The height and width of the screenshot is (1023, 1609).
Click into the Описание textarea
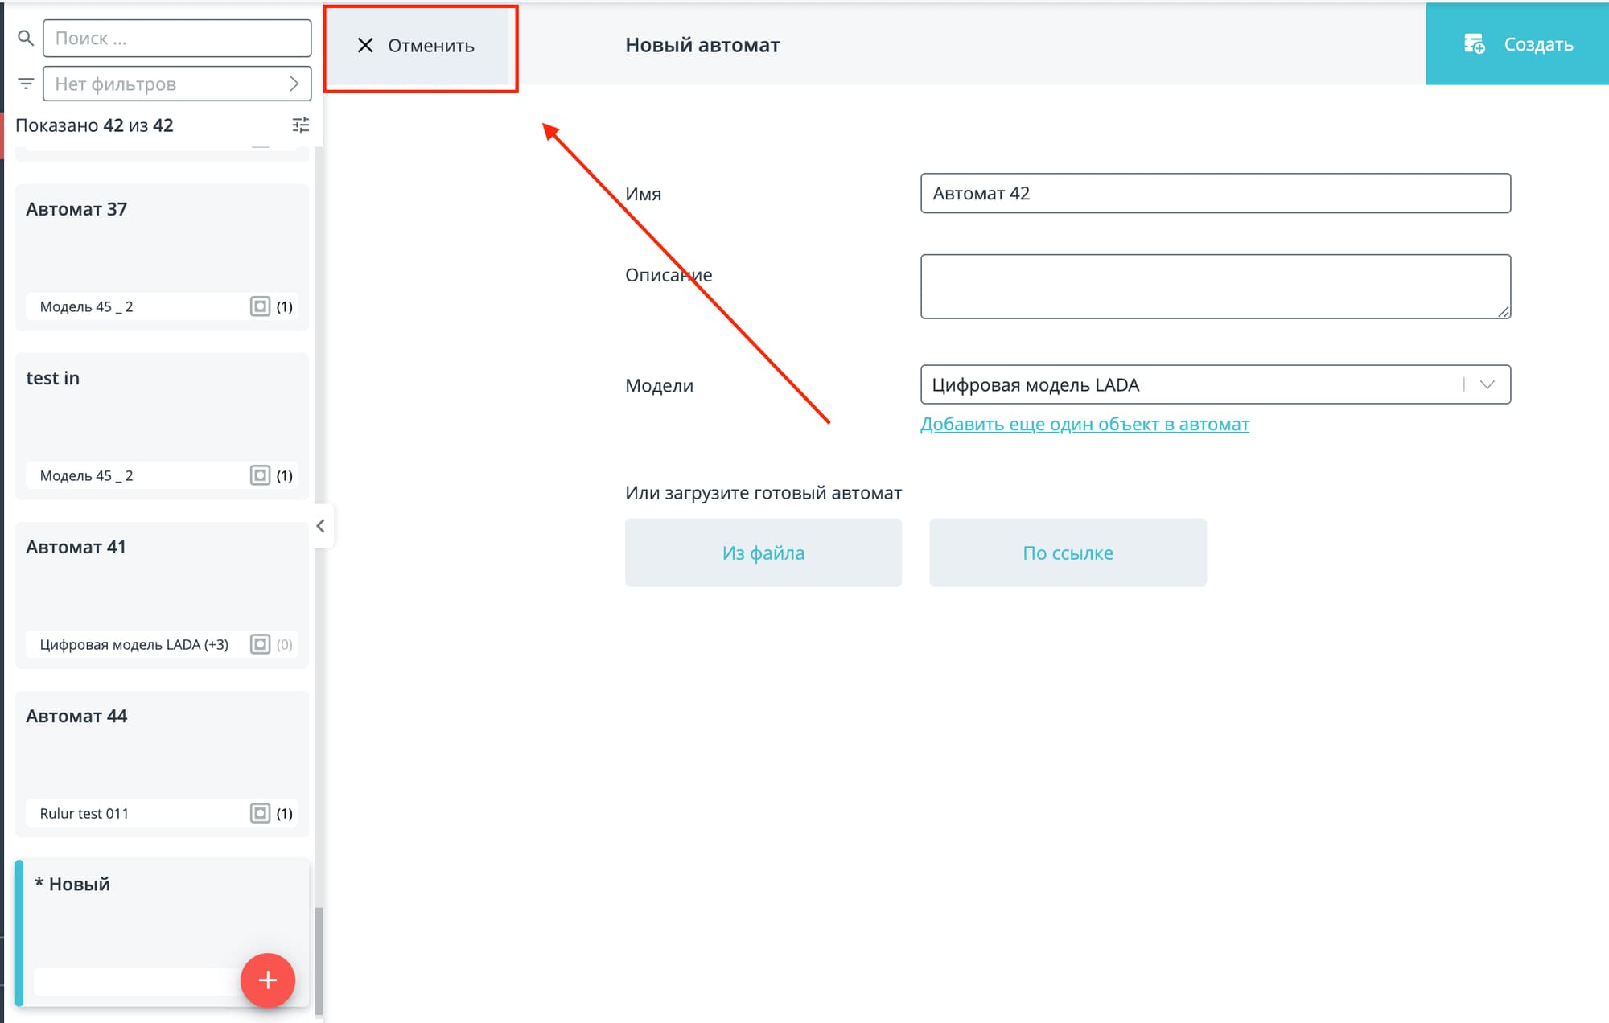click(x=1215, y=286)
